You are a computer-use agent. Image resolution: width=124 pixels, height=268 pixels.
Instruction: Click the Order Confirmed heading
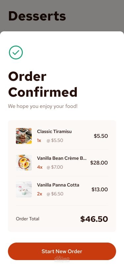click(43, 84)
